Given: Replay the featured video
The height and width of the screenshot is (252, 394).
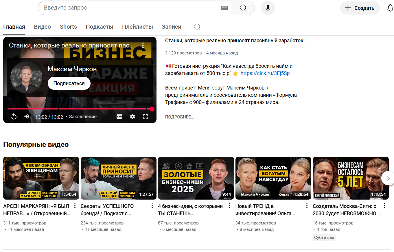Looking at the screenshot, I should pyautogui.click(x=14, y=117).
